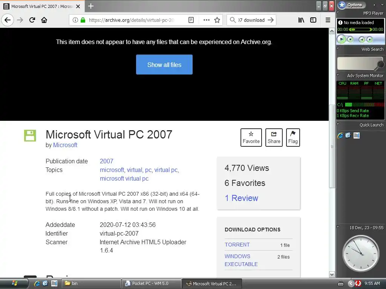Click the Show all files button
This screenshot has width=386, height=289.
click(x=164, y=65)
